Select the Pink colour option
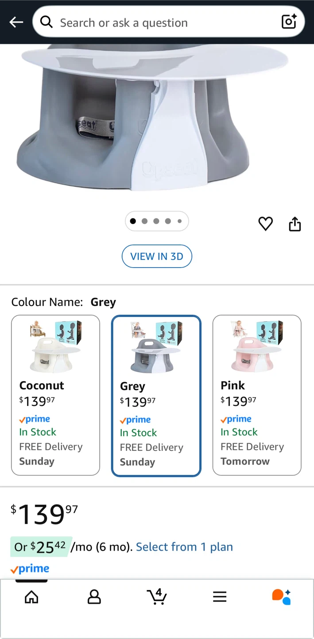 pyautogui.click(x=257, y=395)
